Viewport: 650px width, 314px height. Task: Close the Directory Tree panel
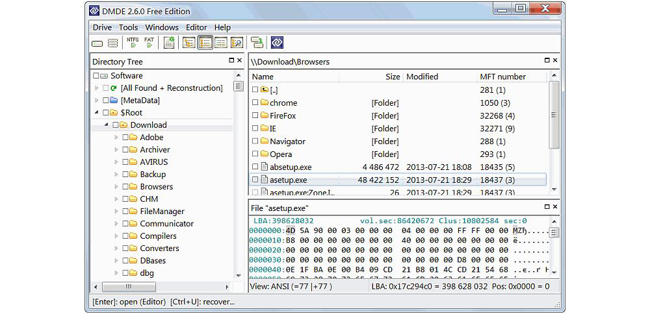tap(239, 61)
